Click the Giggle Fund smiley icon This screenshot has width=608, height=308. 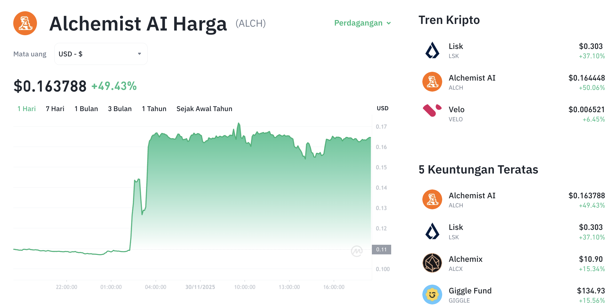coord(432,295)
